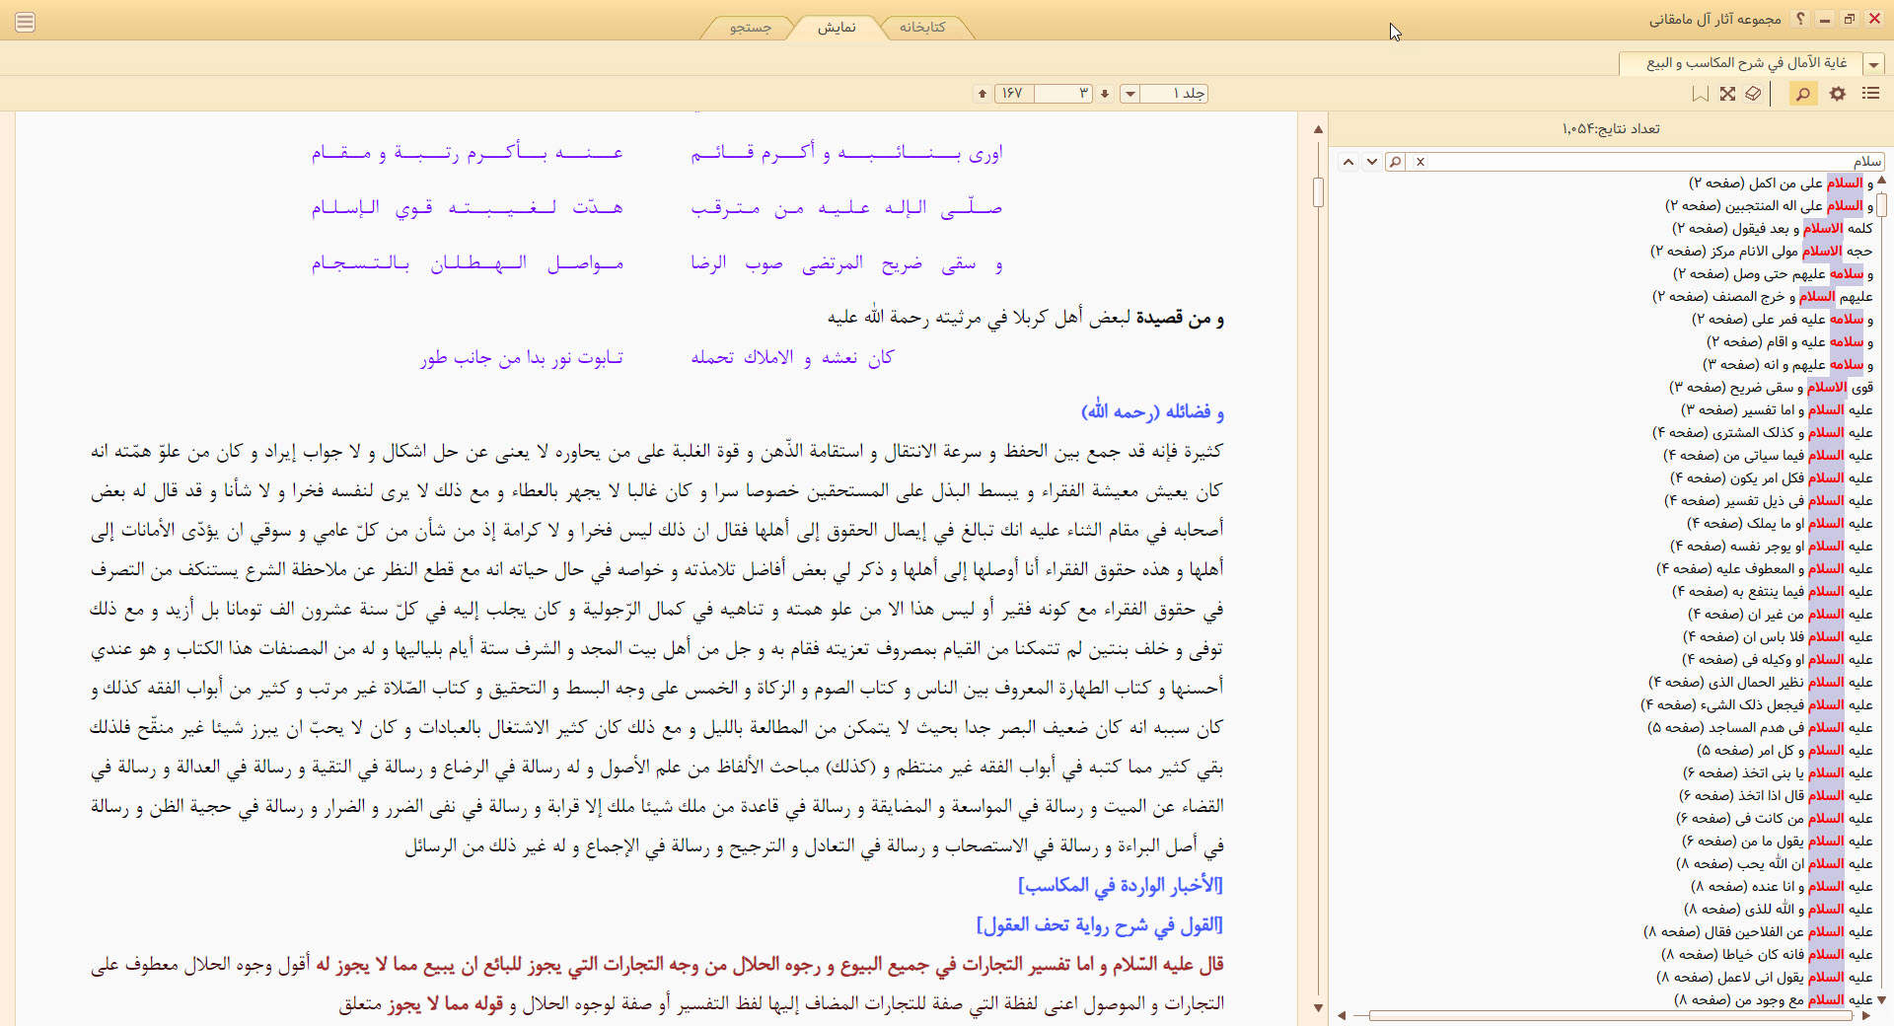Open result كلمه الاسلام و بعد فيقول (صفحه ٢)
Viewport: 1894px width, 1026px height.
click(x=1772, y=229)
